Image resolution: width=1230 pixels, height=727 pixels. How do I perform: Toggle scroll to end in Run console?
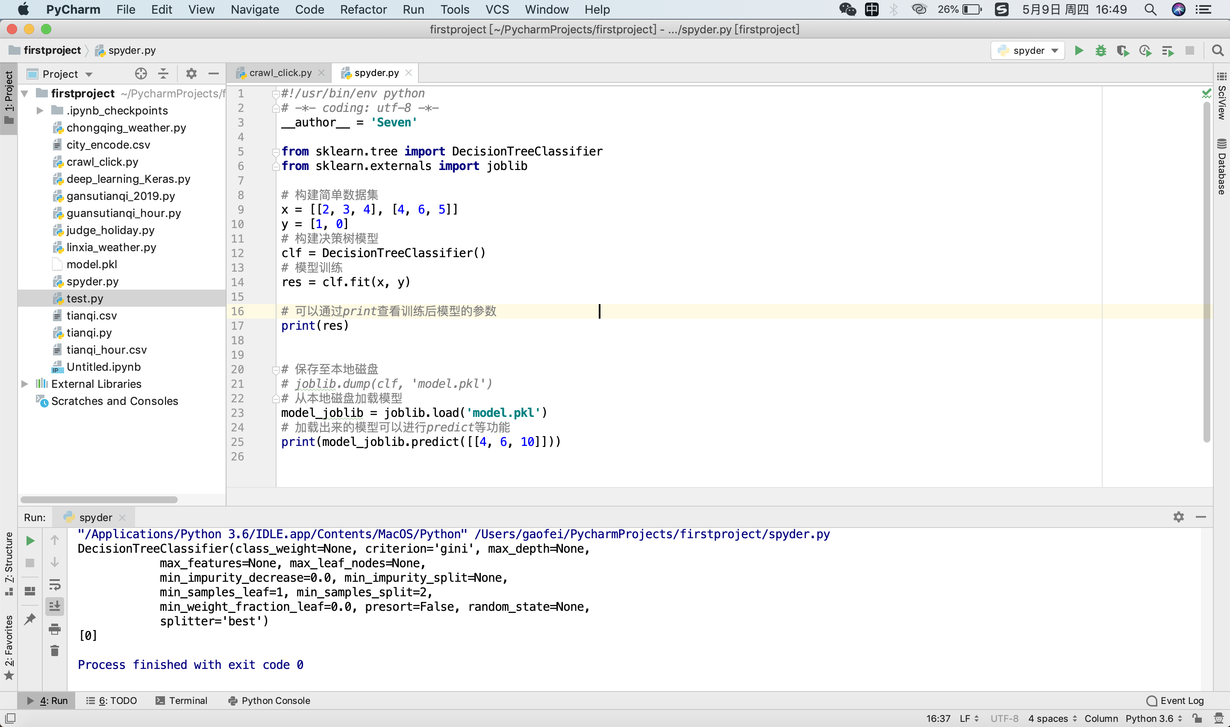[x=54, y=607]
